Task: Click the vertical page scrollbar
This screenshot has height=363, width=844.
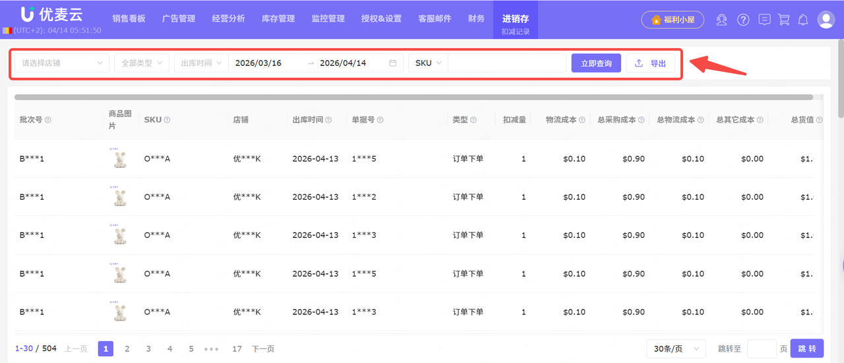Action: click(x=841, y=79)
